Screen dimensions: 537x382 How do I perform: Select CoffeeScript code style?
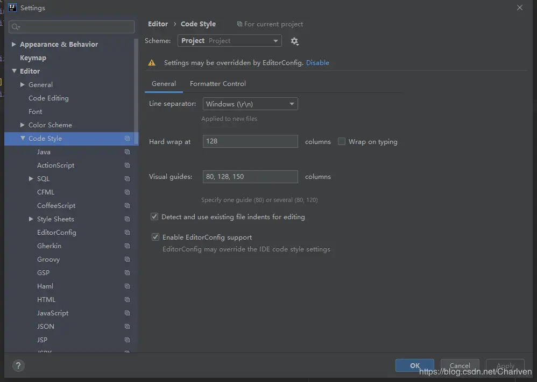pos(56,206)
